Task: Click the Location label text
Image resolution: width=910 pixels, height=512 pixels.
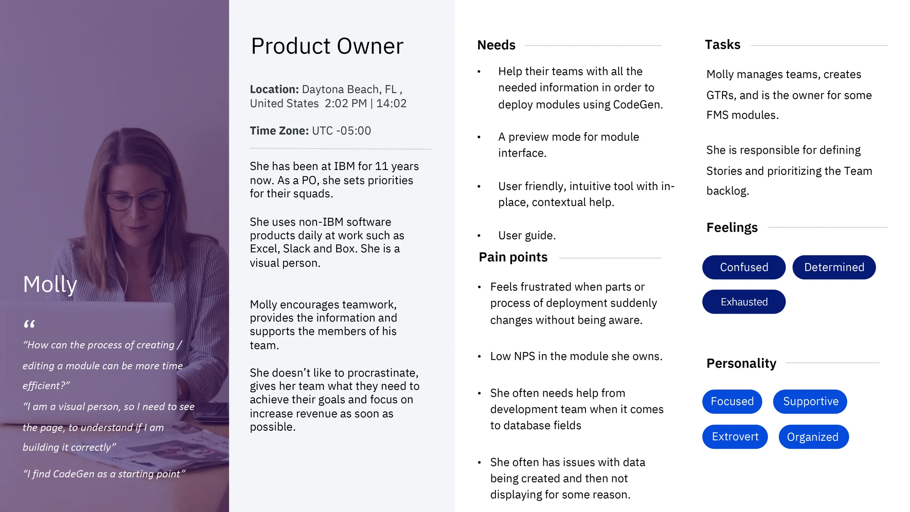Action: pos(275,90)
